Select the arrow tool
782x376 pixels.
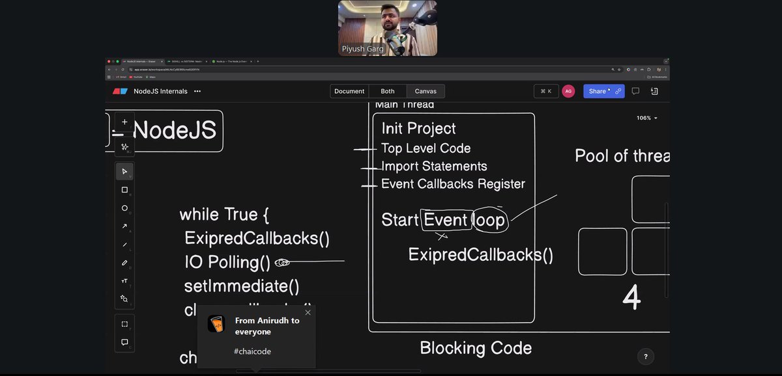pyautogui.click(x=124, y=226)
